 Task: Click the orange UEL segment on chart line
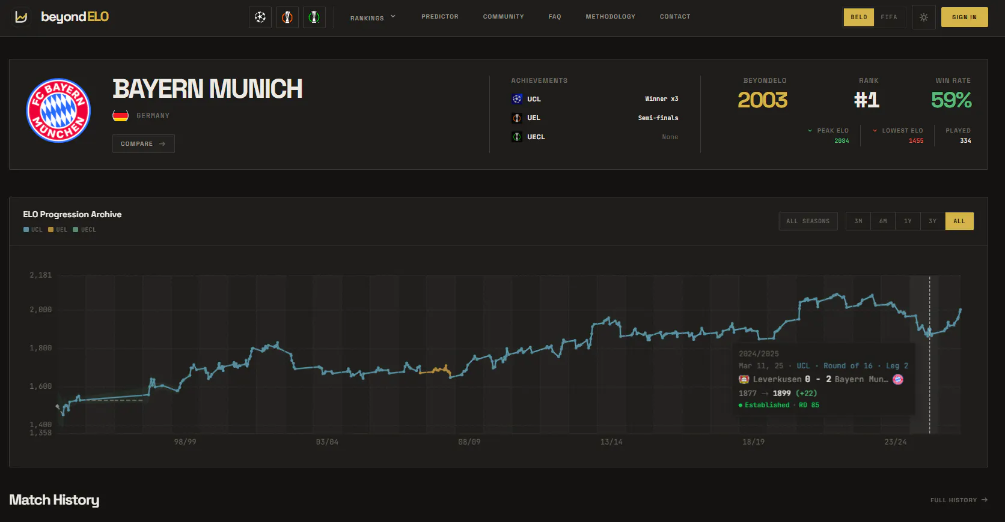coord(435,370)
